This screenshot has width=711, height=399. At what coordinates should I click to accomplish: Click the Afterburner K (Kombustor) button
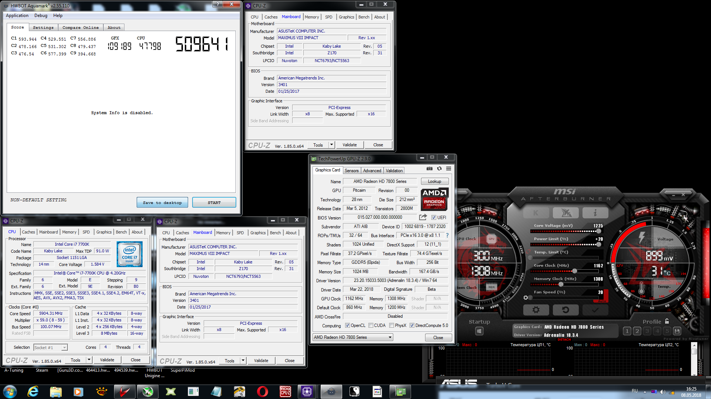pyautogui.click(x=536, y=213)
